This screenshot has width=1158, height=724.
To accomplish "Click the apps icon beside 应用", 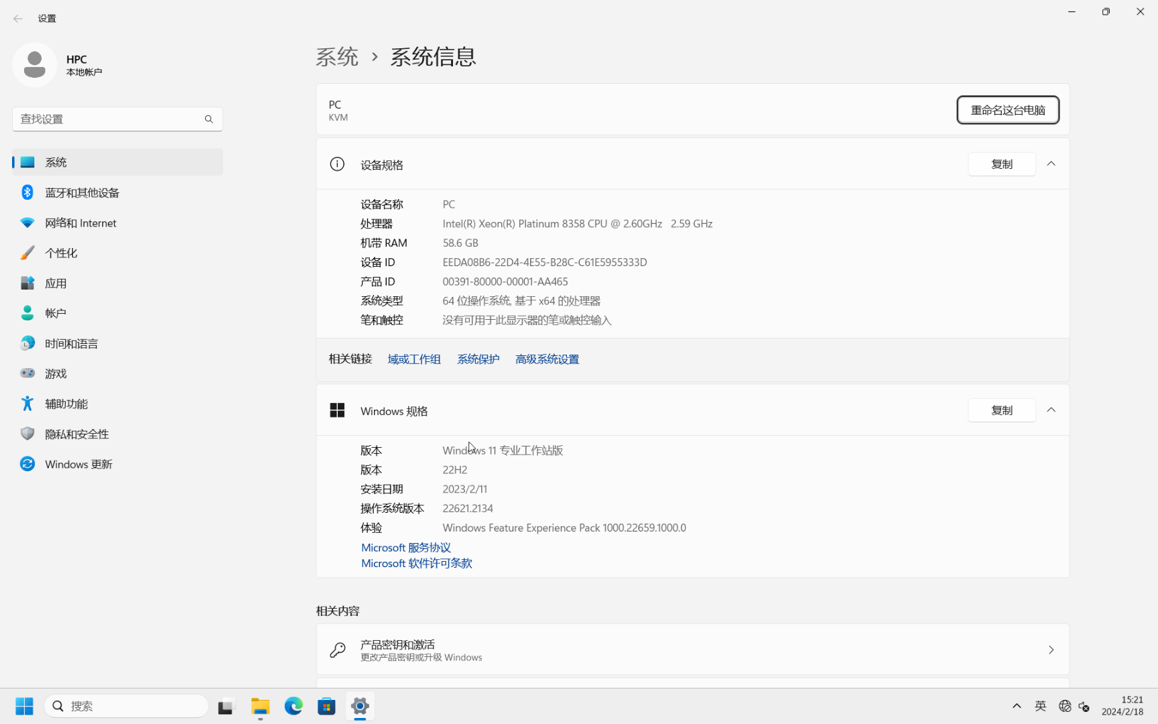I will click(x=27, y=283).
